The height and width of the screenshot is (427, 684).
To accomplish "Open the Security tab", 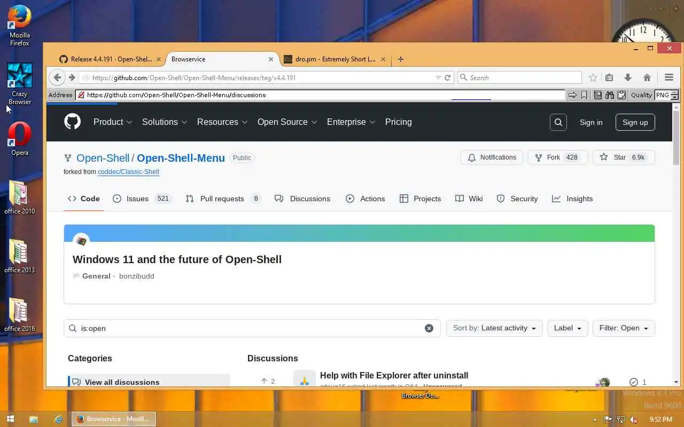I will pyautogui.click(x=517, y=199).
